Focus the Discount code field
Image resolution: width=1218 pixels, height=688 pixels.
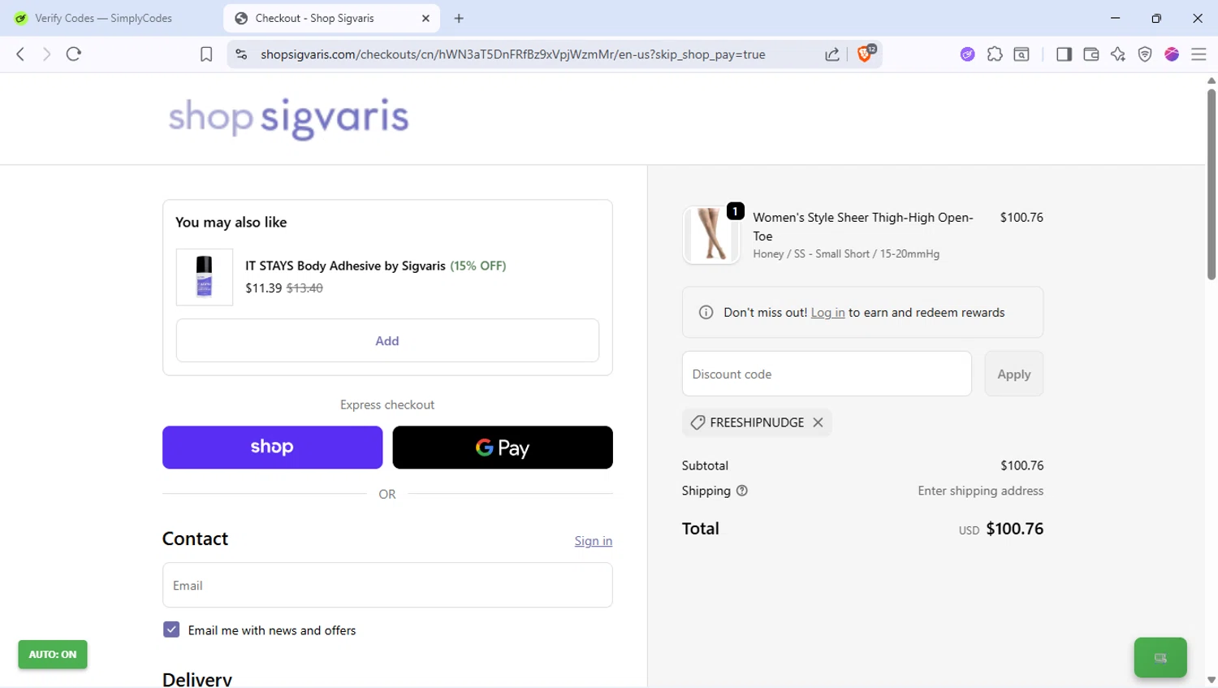point(827,374)
